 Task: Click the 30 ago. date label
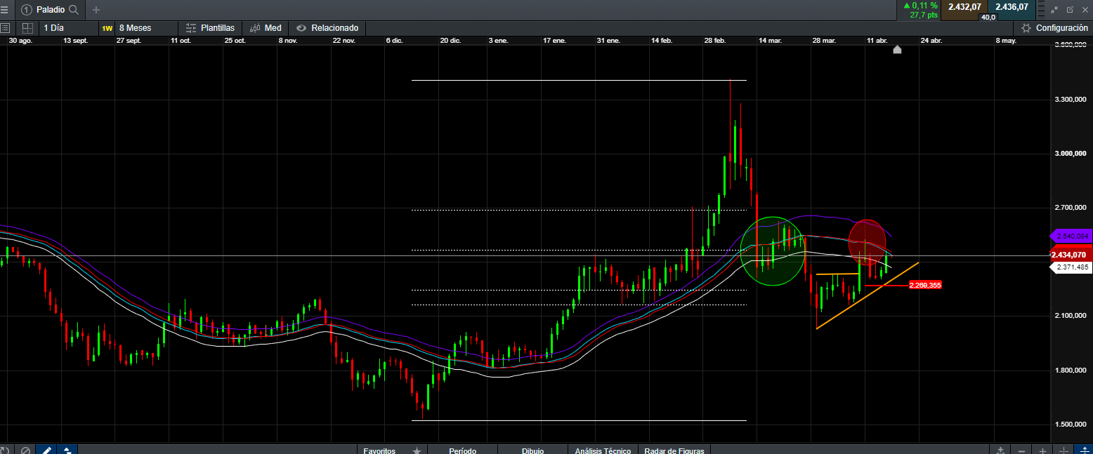pos(21,41)
